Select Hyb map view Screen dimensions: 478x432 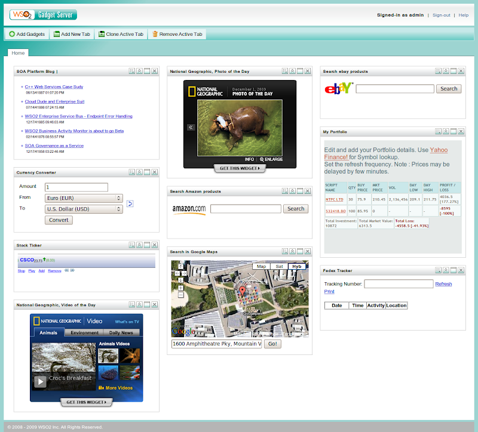click(x=296, y=266)
